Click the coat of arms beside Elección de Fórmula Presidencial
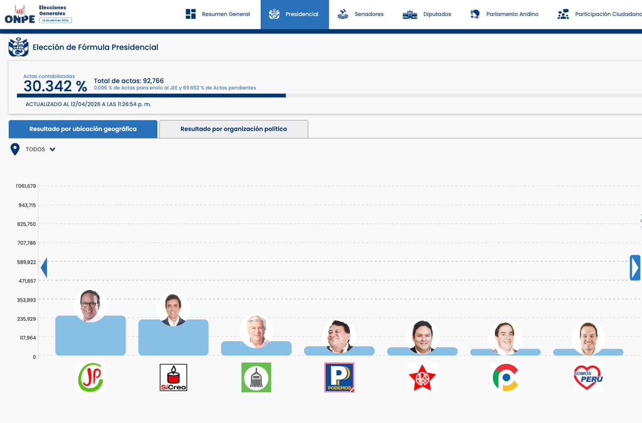Screen dimensions: 642x423 pyautogui.click(x=18, y=48)
